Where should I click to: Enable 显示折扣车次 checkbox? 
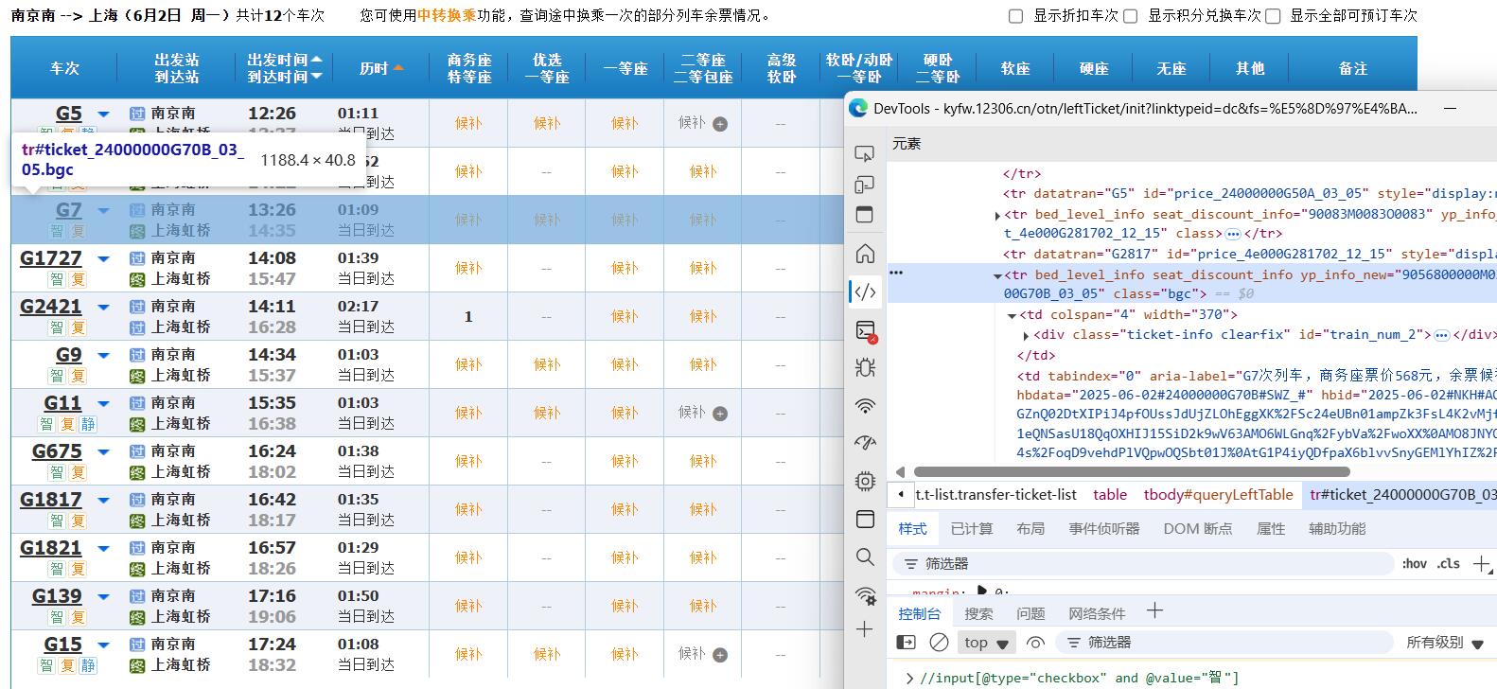(1016, 16)
